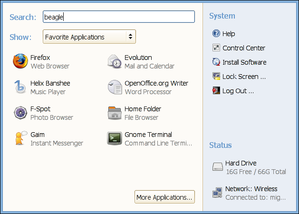
Task: Click the Photo Browser description text
Action: tap(52, 117)
